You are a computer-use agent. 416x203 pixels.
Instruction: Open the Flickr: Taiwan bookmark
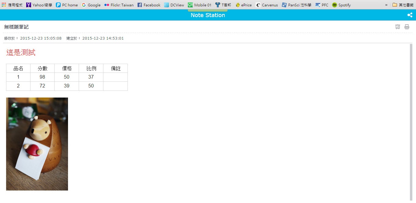(119, 5)
